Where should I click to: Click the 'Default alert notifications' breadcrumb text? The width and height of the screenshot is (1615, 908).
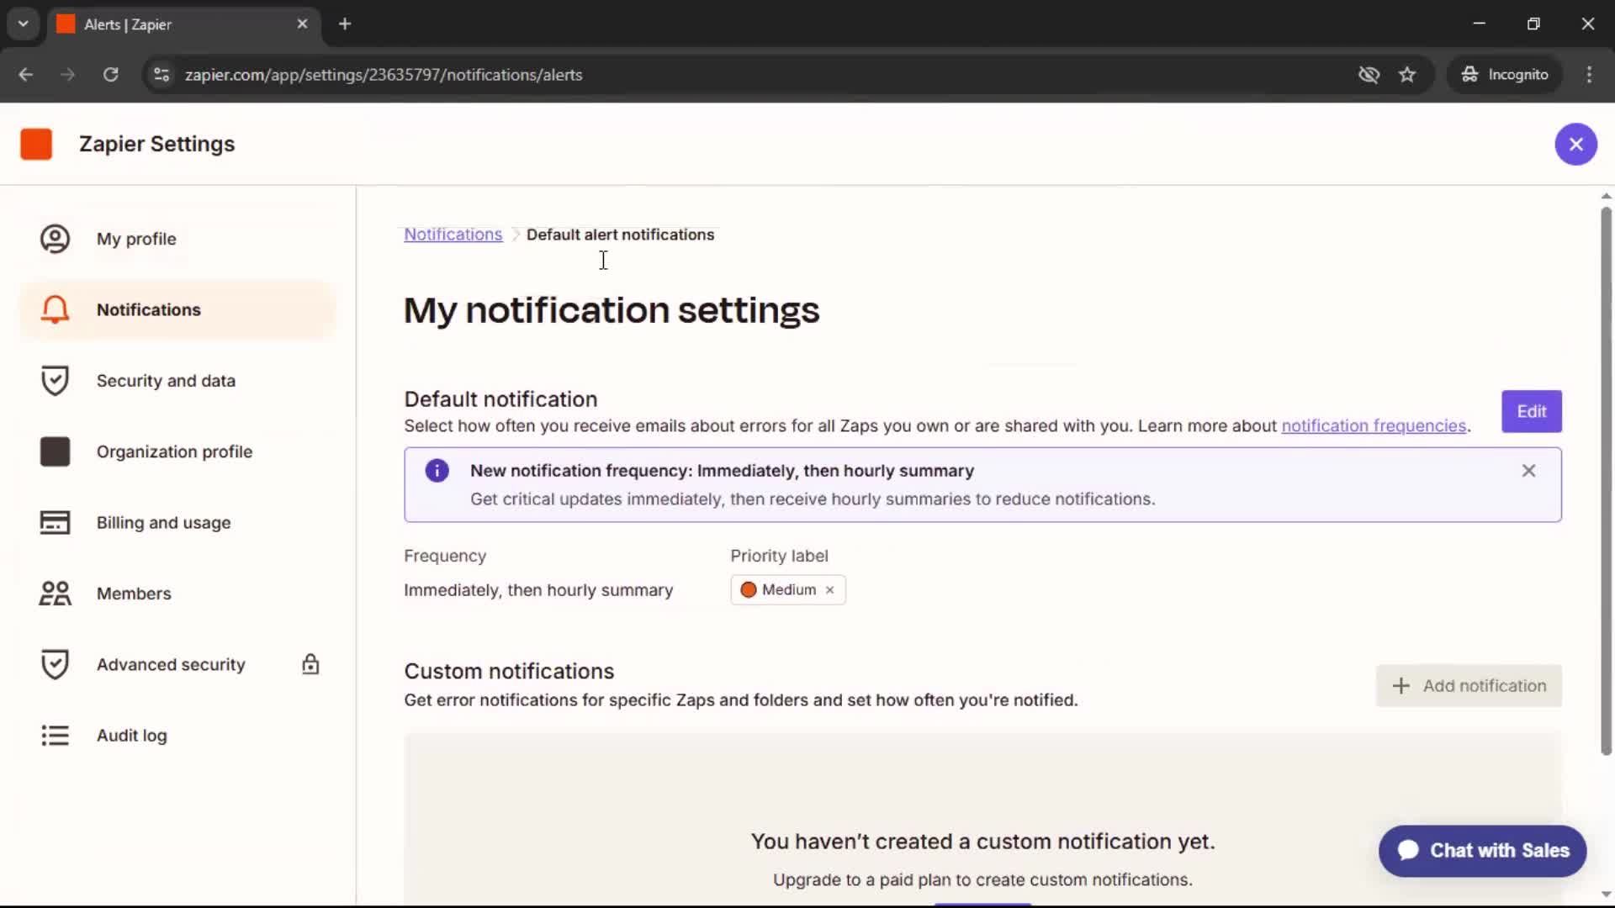pos(620,235)
